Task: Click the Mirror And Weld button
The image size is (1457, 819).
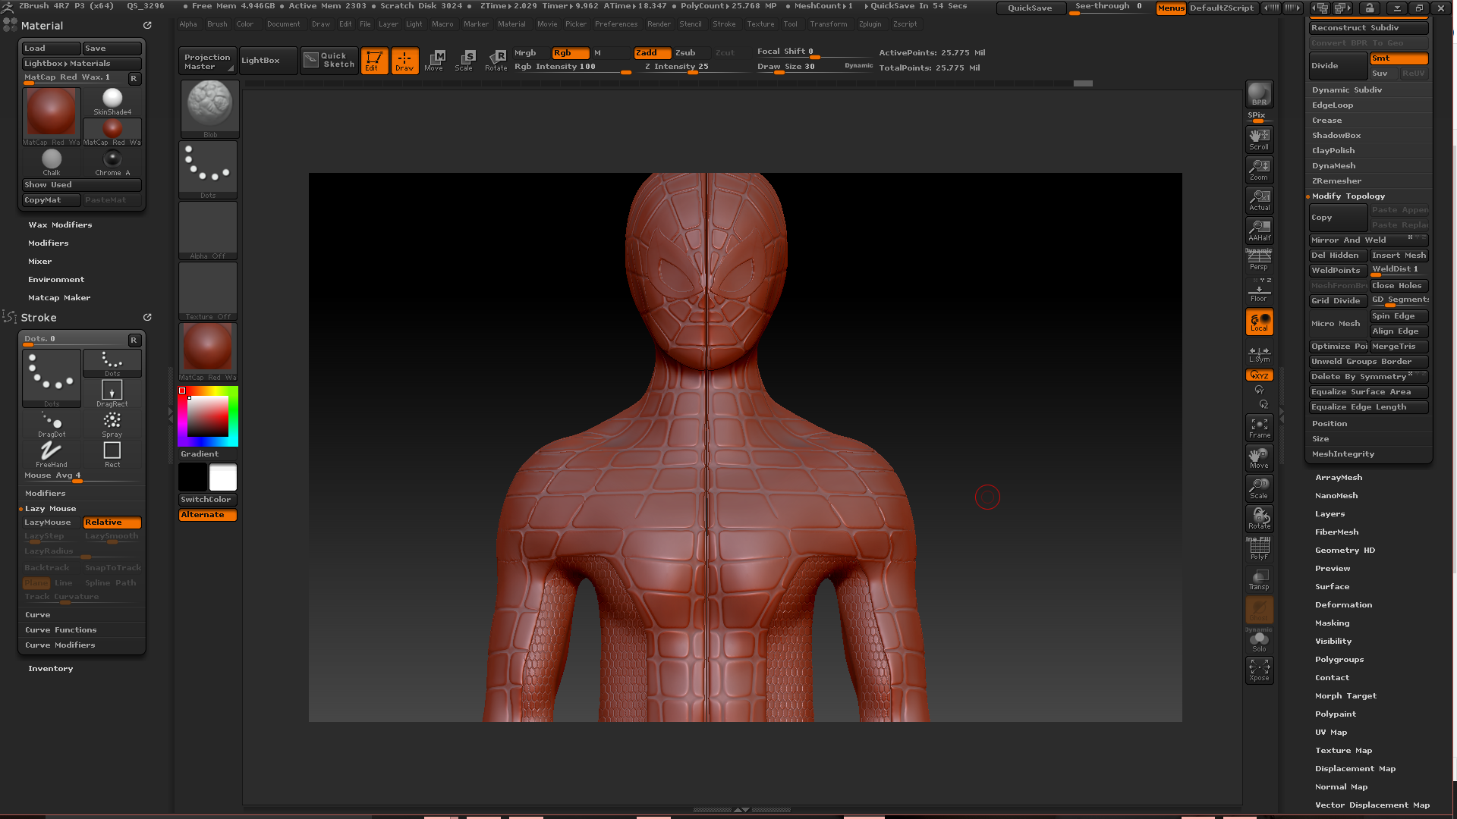Action: click(1369, 240)
